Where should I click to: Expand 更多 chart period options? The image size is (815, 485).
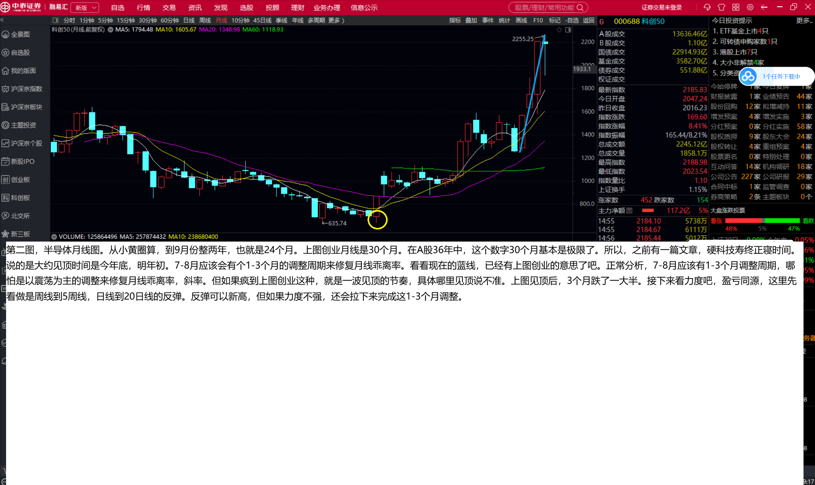(336, 20)
